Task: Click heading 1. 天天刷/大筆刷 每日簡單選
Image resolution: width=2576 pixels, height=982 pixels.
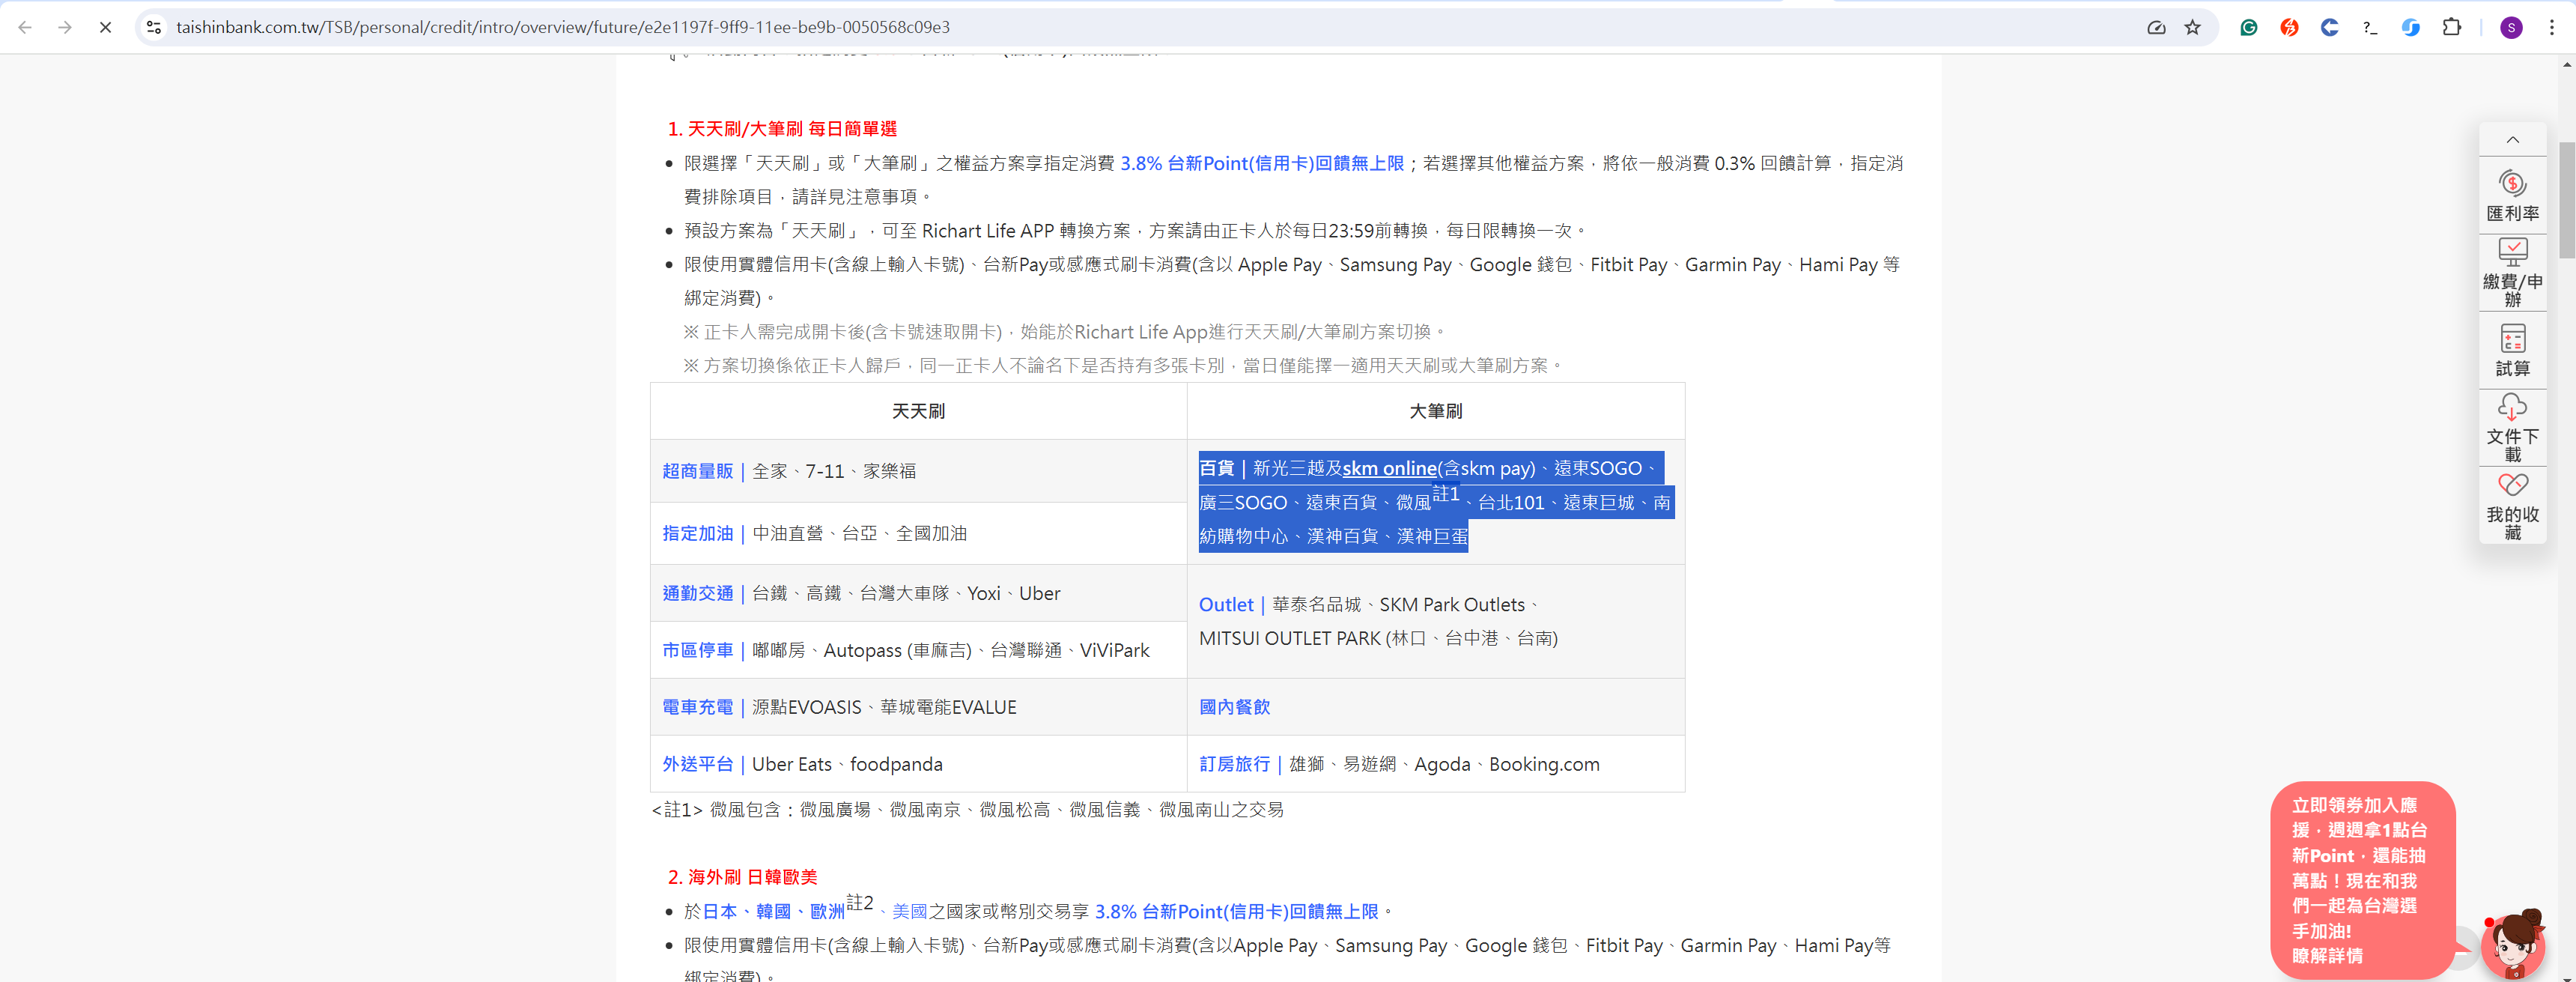Action: click(x=782, y=129)
